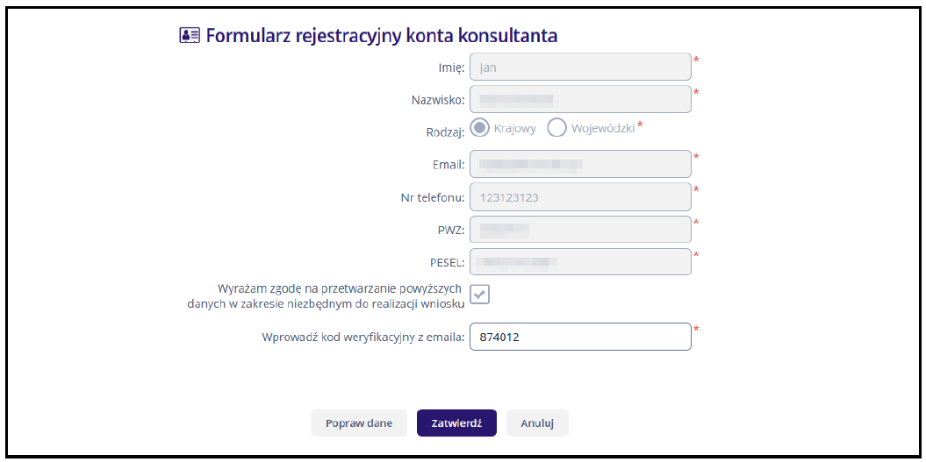Cancel with the Anuluj button
Image resolution: width=926 pixels, height=462 pixels.
tap(537, 423)
